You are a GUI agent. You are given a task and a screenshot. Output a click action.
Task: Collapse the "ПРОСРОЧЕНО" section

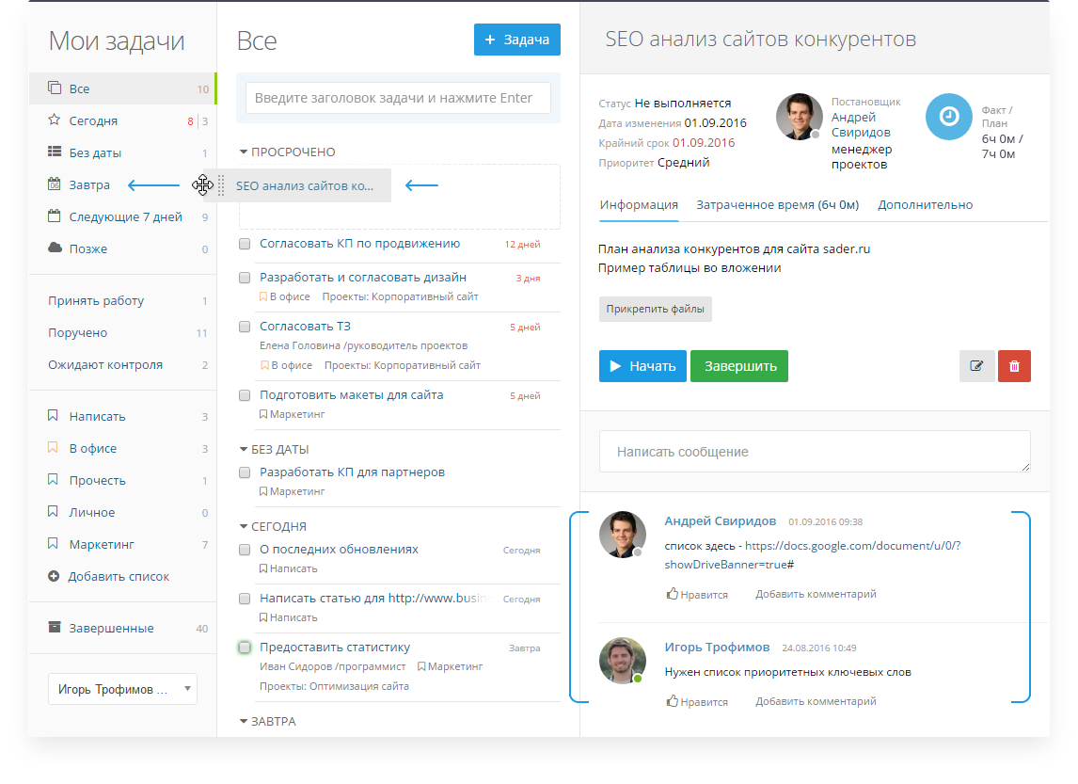[246, 152]
